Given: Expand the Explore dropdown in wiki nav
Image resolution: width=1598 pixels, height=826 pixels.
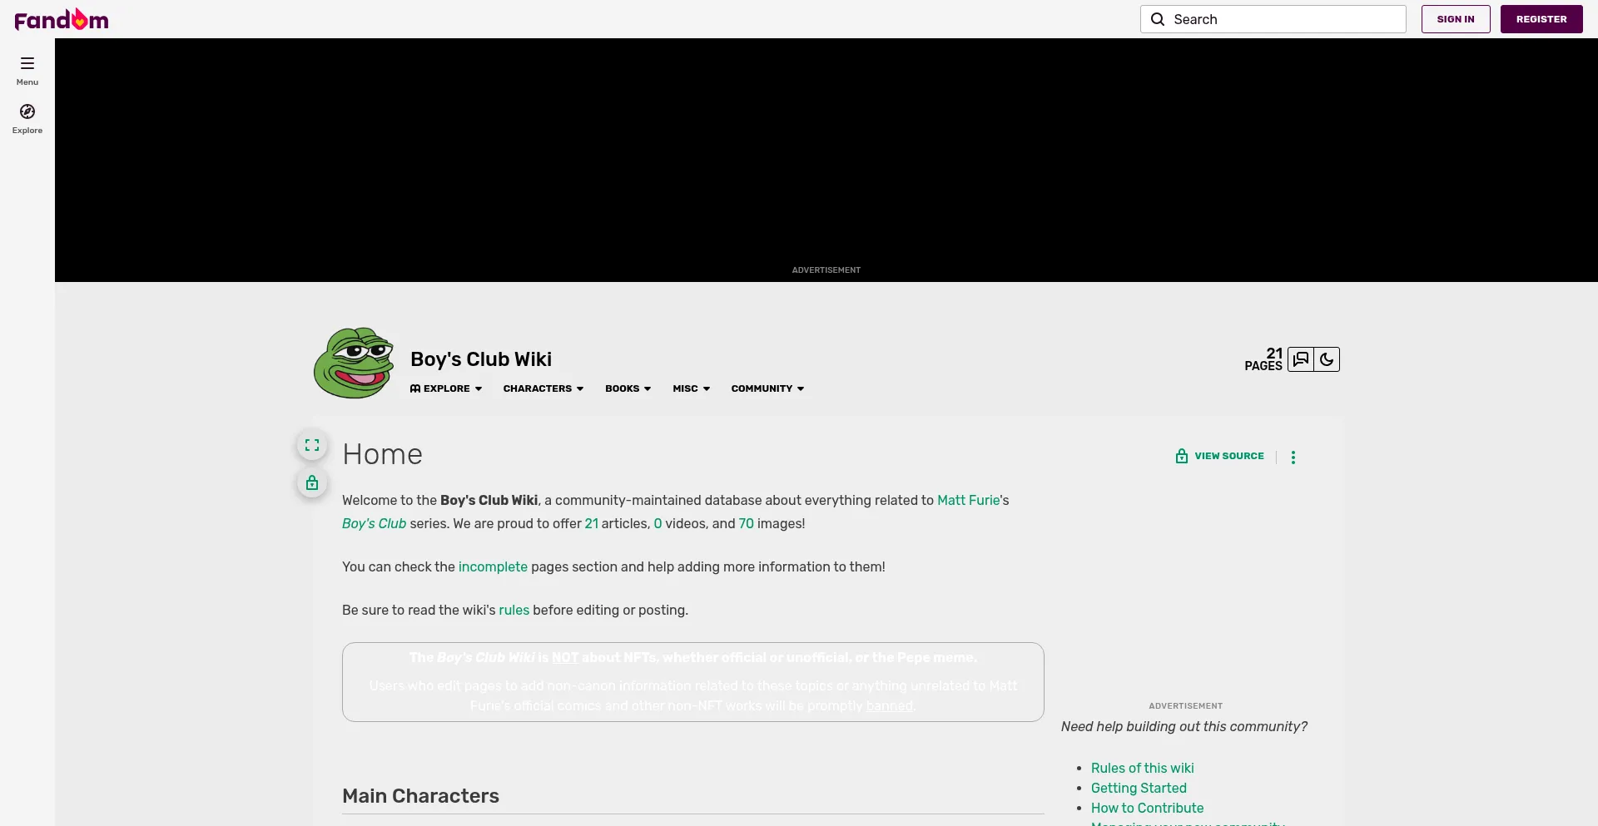Looking at the screenshot, I should [446, 388].
